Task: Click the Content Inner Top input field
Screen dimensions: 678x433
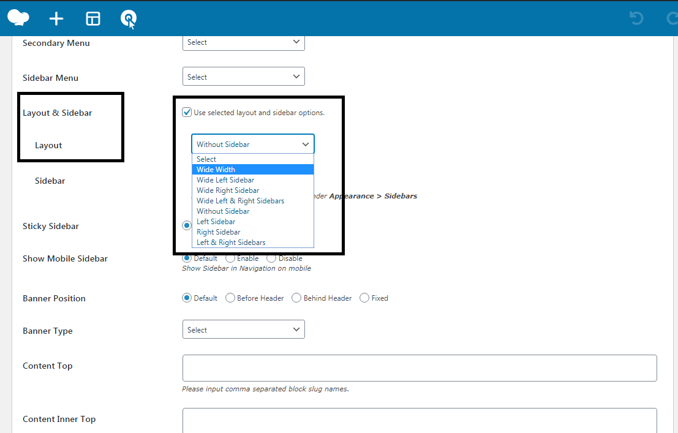Action: tap(420, 421)
